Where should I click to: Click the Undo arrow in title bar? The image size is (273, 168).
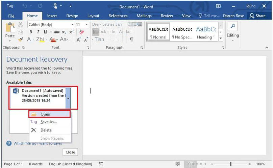point(25,6)
